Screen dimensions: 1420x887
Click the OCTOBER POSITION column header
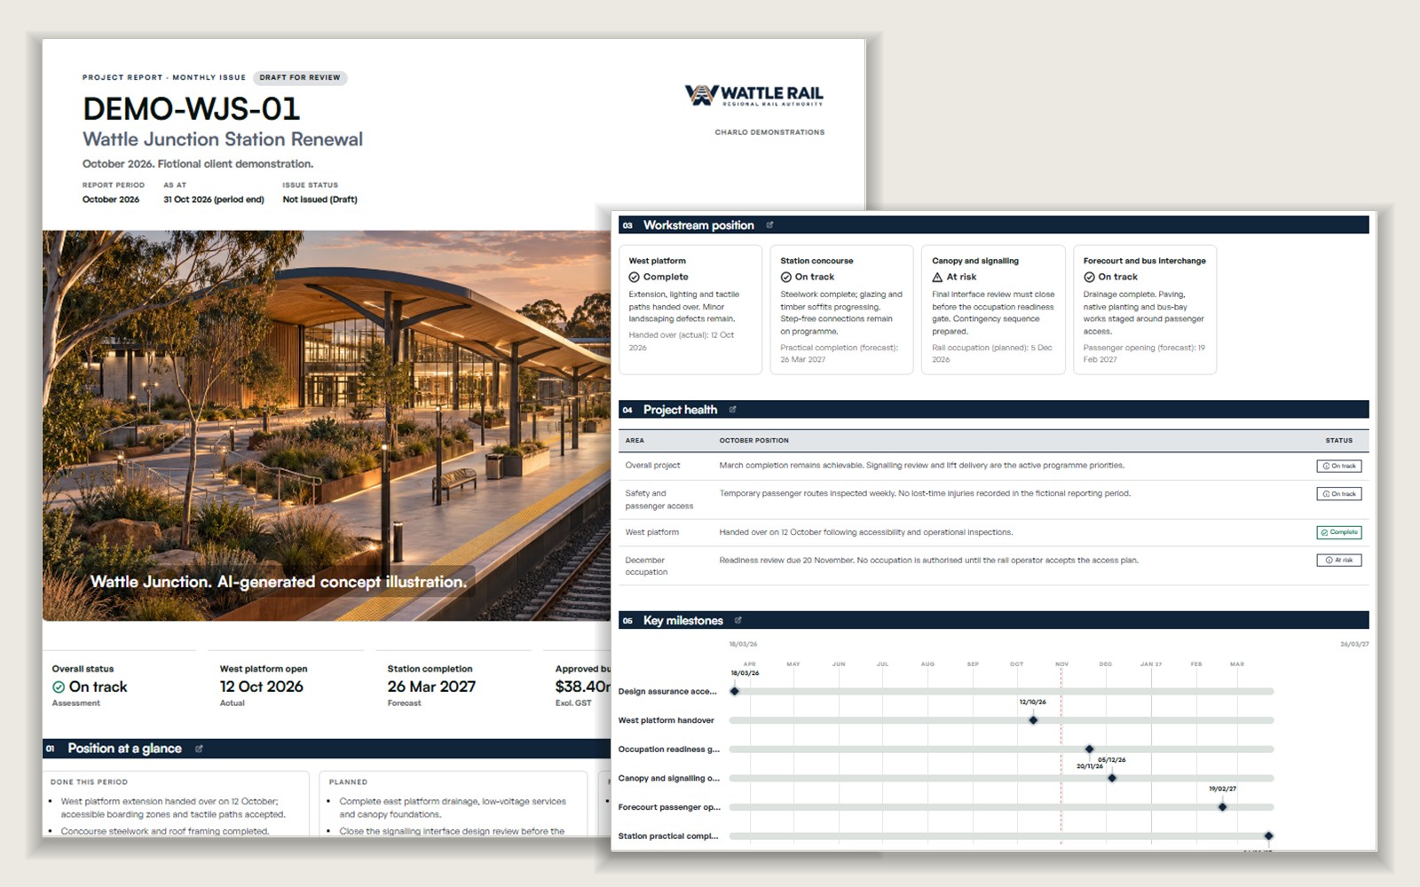[754, 440]
